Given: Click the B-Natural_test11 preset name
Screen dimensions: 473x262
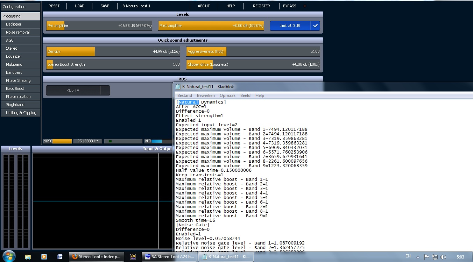Looking at the screenshot, I should click(136, 6).
